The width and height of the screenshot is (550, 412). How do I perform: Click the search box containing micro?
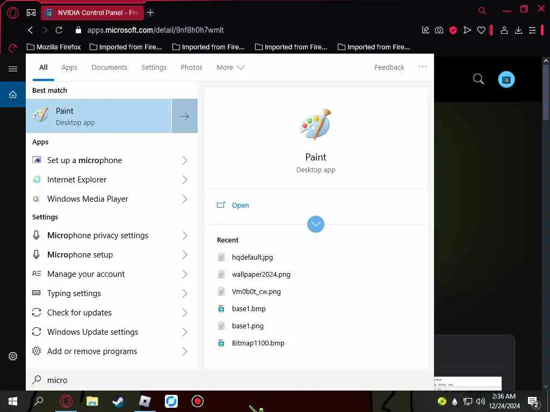tap(230, 380)
